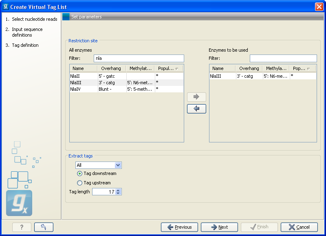Open help with the question mark button
This screenshot has width=326, height=236.
coord(21,227)
